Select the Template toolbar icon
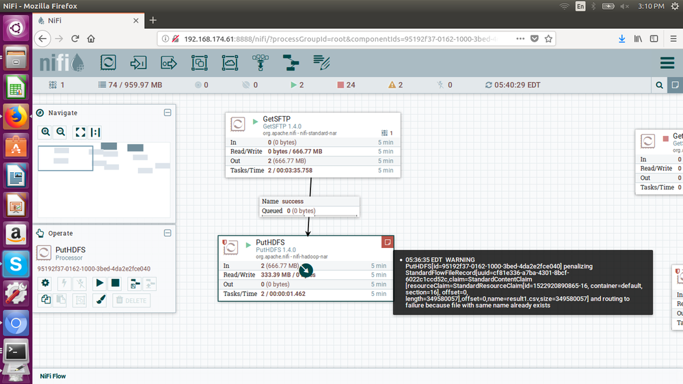This screenshot has height=384, width=683. pyautogui.click(x=291, y=64)
